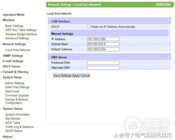Open Firmware Upgrade page

pyautogui.click(x=17, y=95)
